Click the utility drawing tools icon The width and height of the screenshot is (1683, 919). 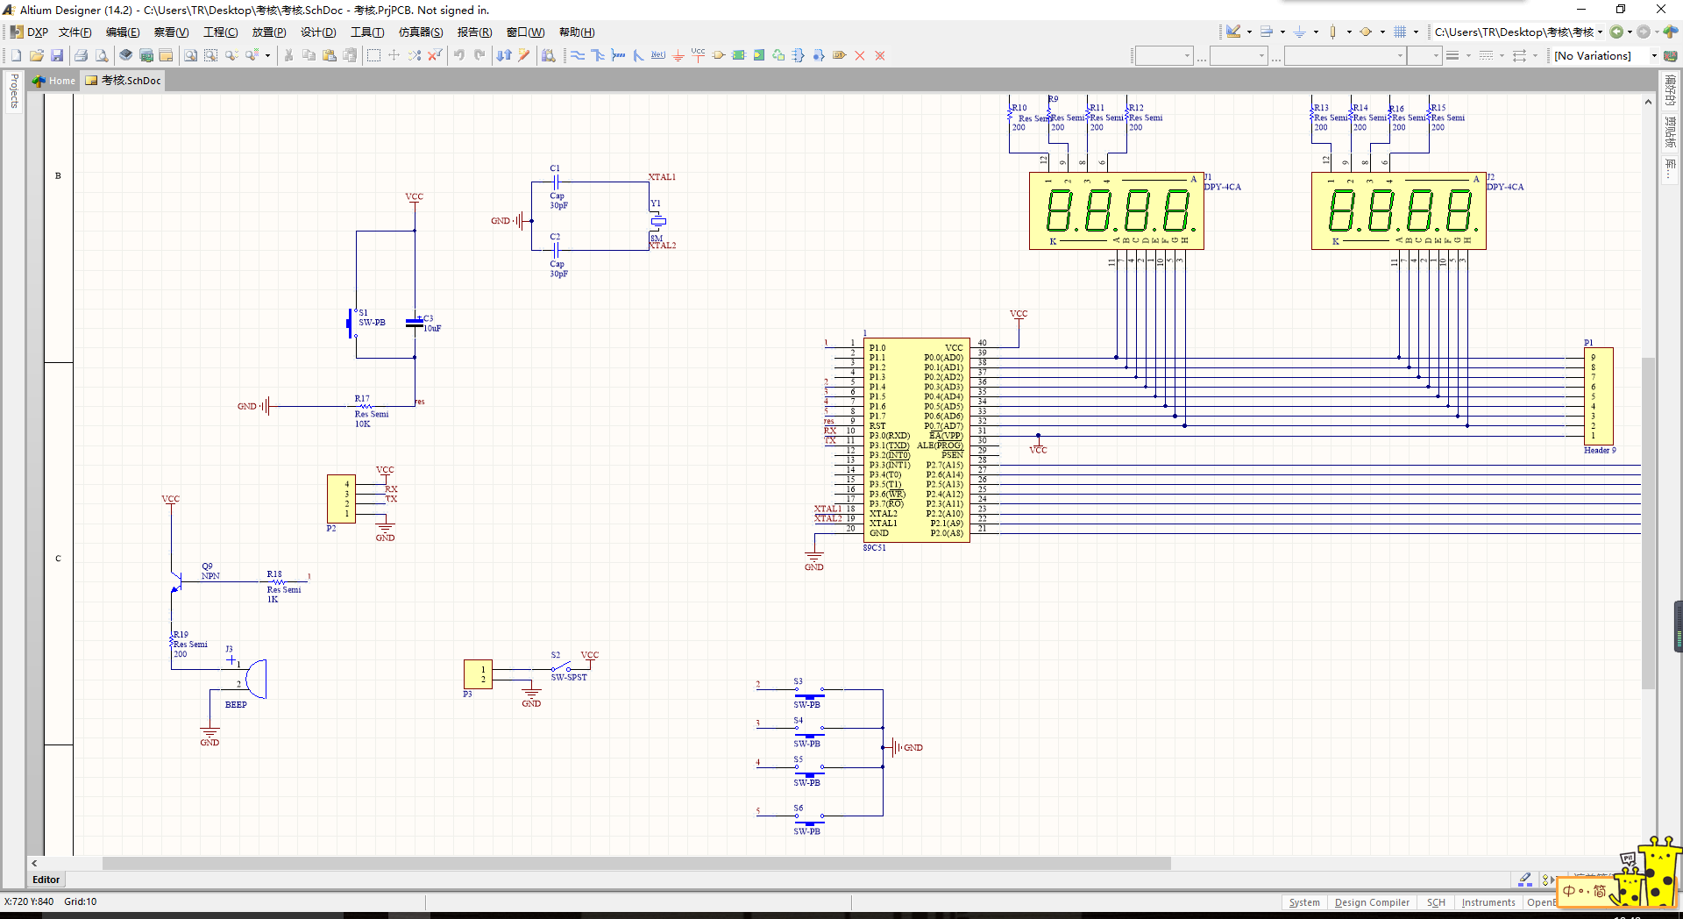tap(1233, 32)
